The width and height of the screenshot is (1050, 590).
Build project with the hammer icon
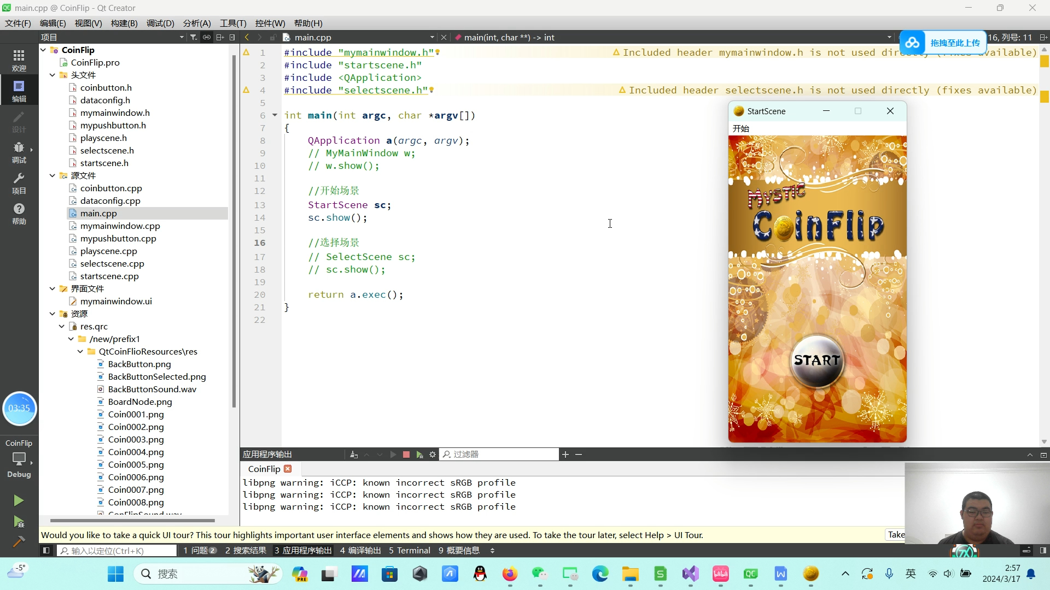click(19, 541)
